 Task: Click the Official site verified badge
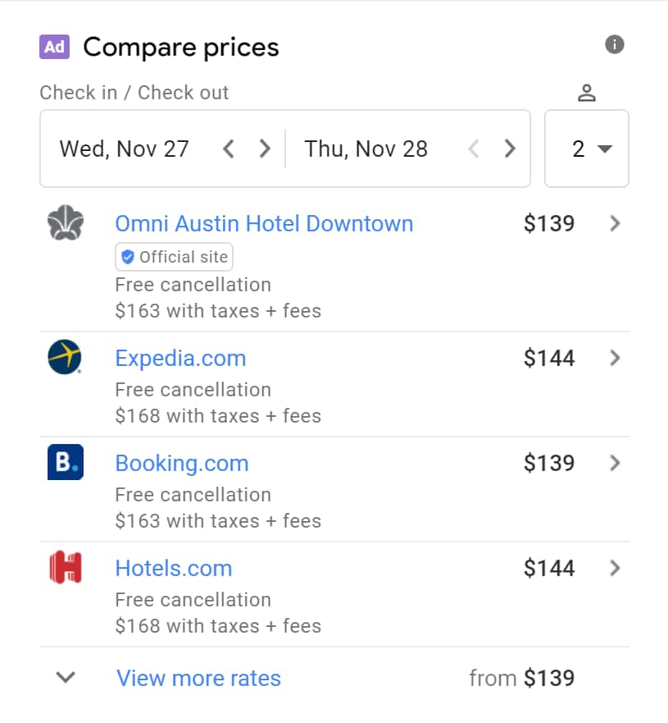(174, 257)
